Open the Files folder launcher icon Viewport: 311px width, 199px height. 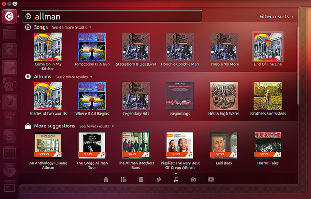click(9, 34)
